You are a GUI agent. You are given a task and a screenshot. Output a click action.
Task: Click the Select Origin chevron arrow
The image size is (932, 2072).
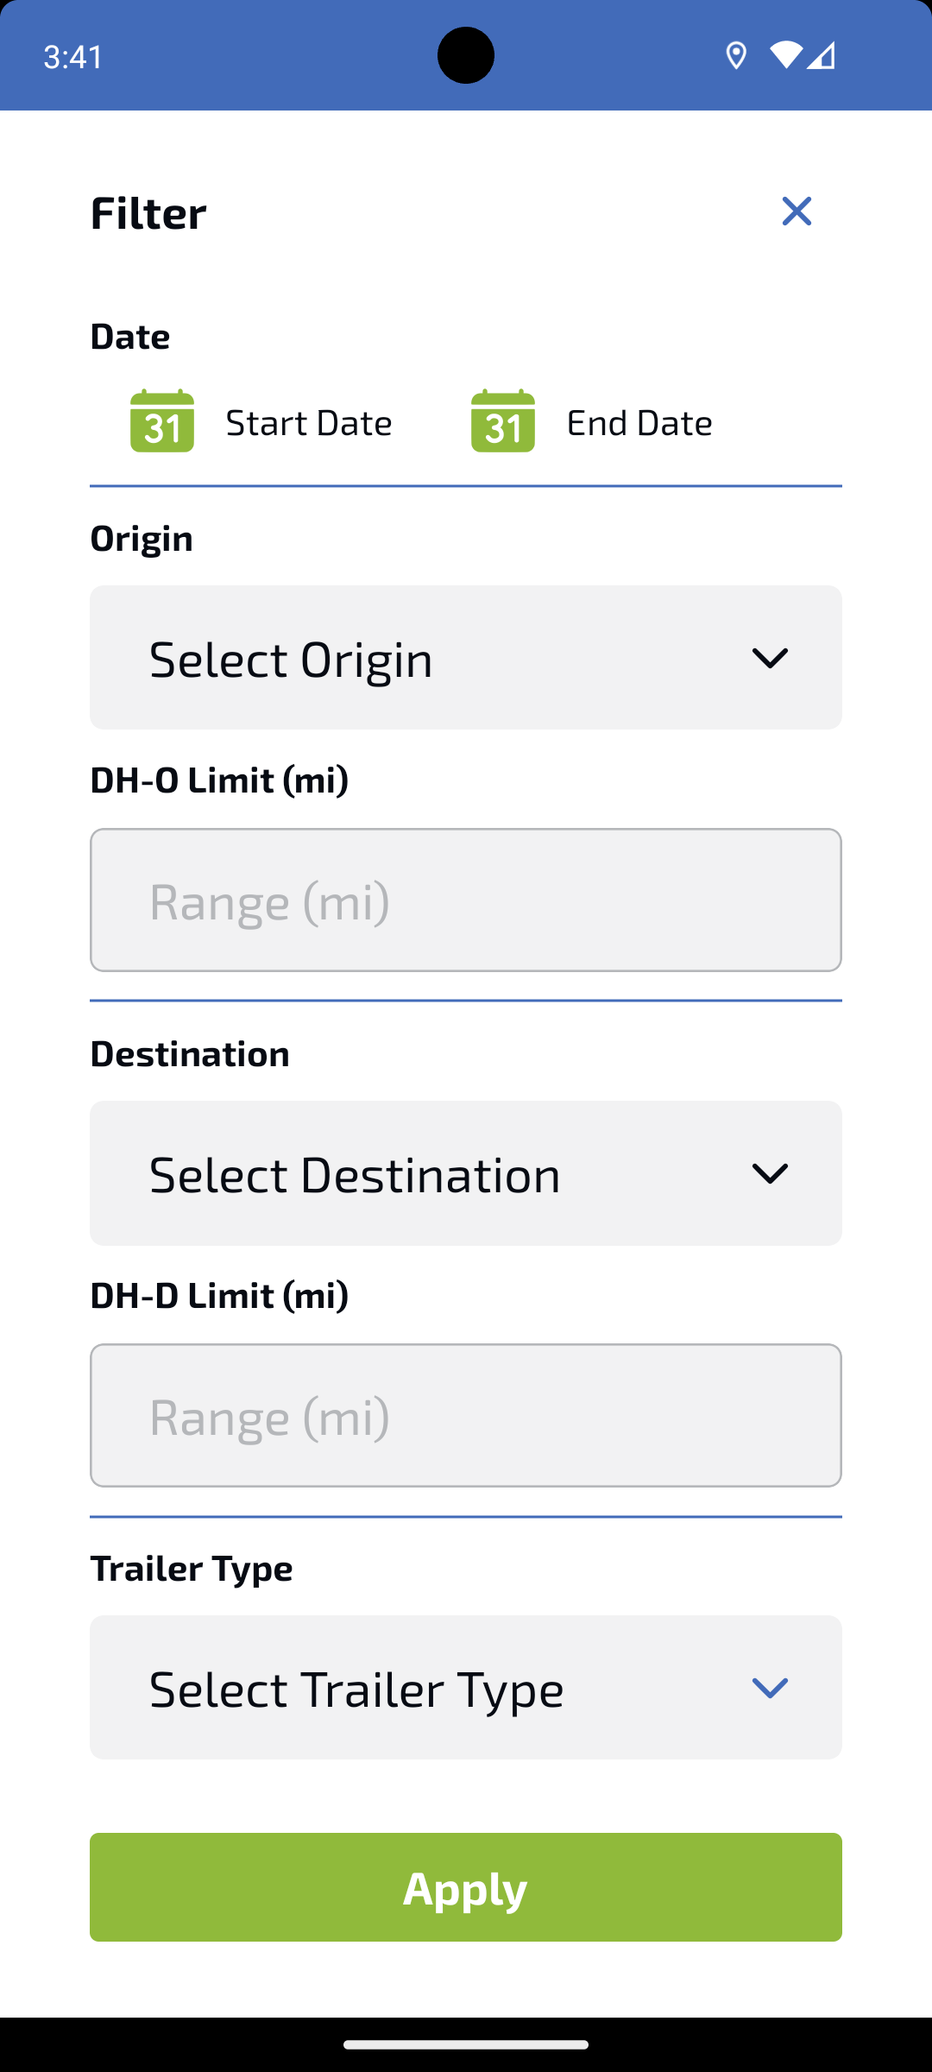coord(770,658)
